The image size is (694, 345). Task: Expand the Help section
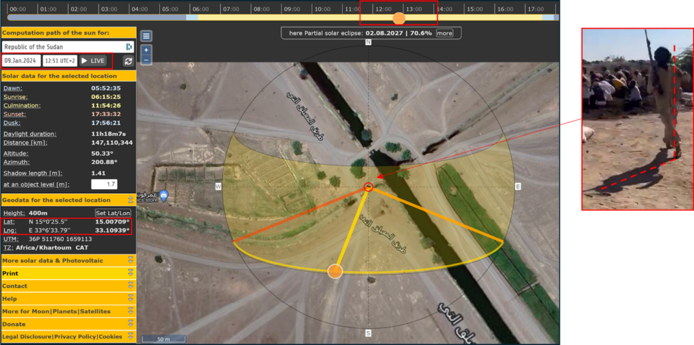coord(130,298)
